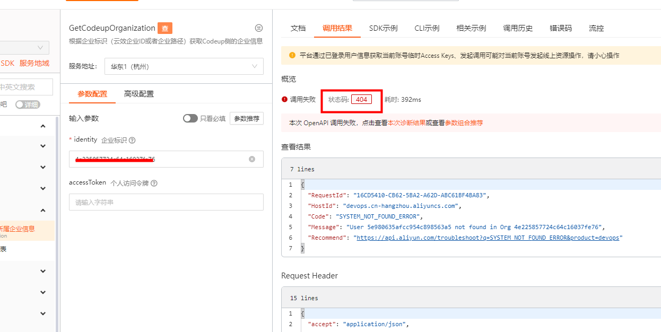This screenshot has width=661, height=332.
Task: Open the top-left sidebar dropdown
Action: [x=24, y=48]
